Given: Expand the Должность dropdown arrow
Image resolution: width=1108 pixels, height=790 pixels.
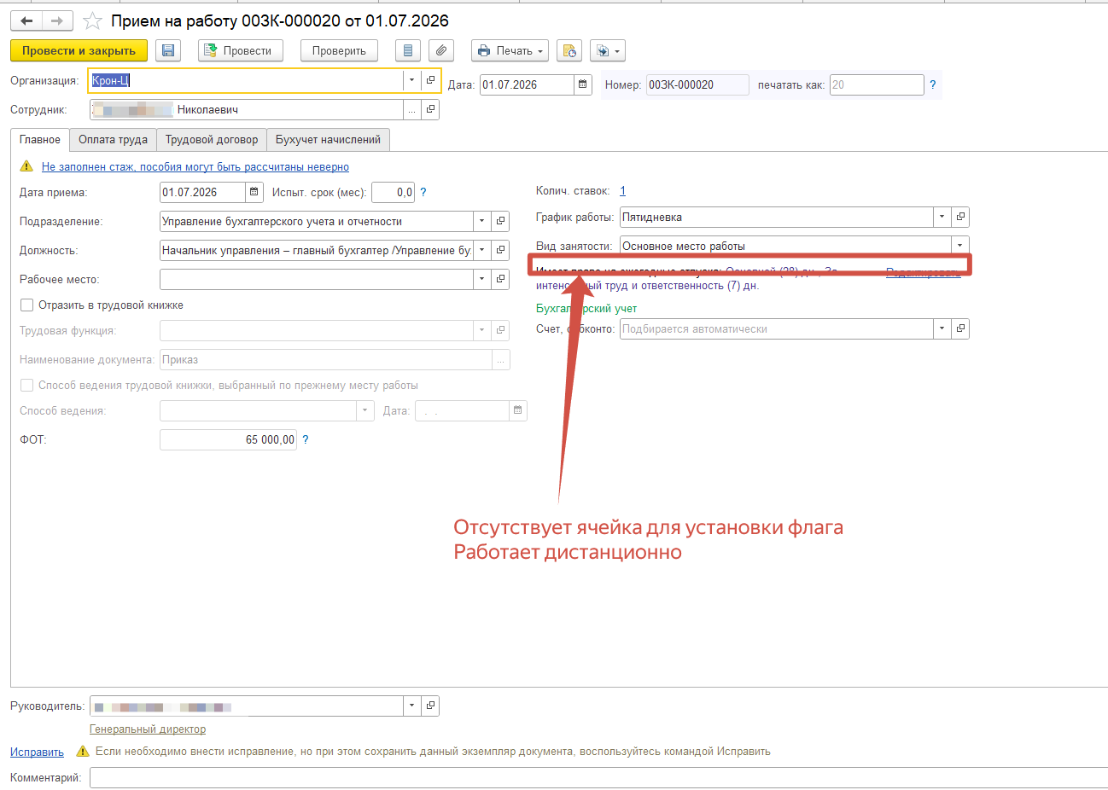Looking at the screenshot, I should pyautogui.click(x=482, y=250).
